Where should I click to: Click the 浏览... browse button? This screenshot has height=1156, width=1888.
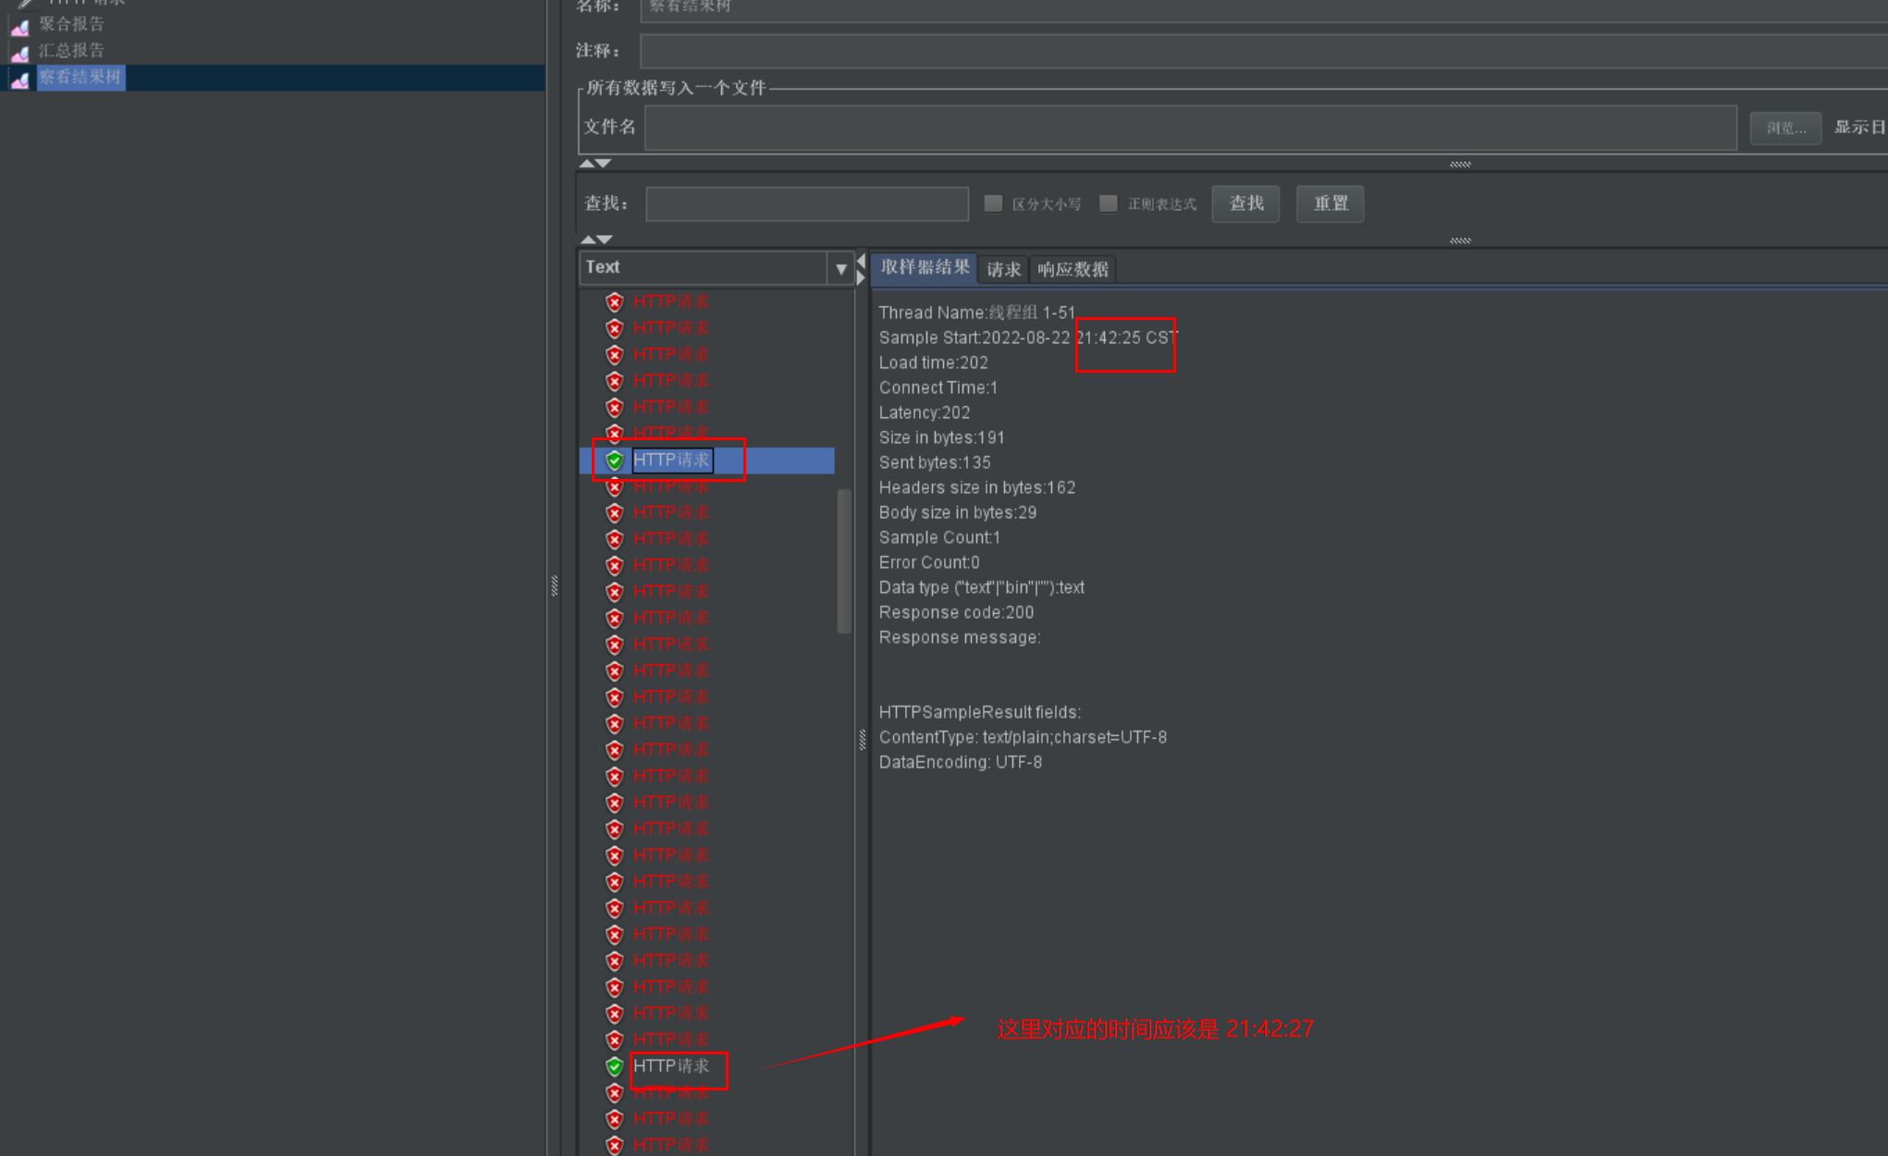(1785, 128)
